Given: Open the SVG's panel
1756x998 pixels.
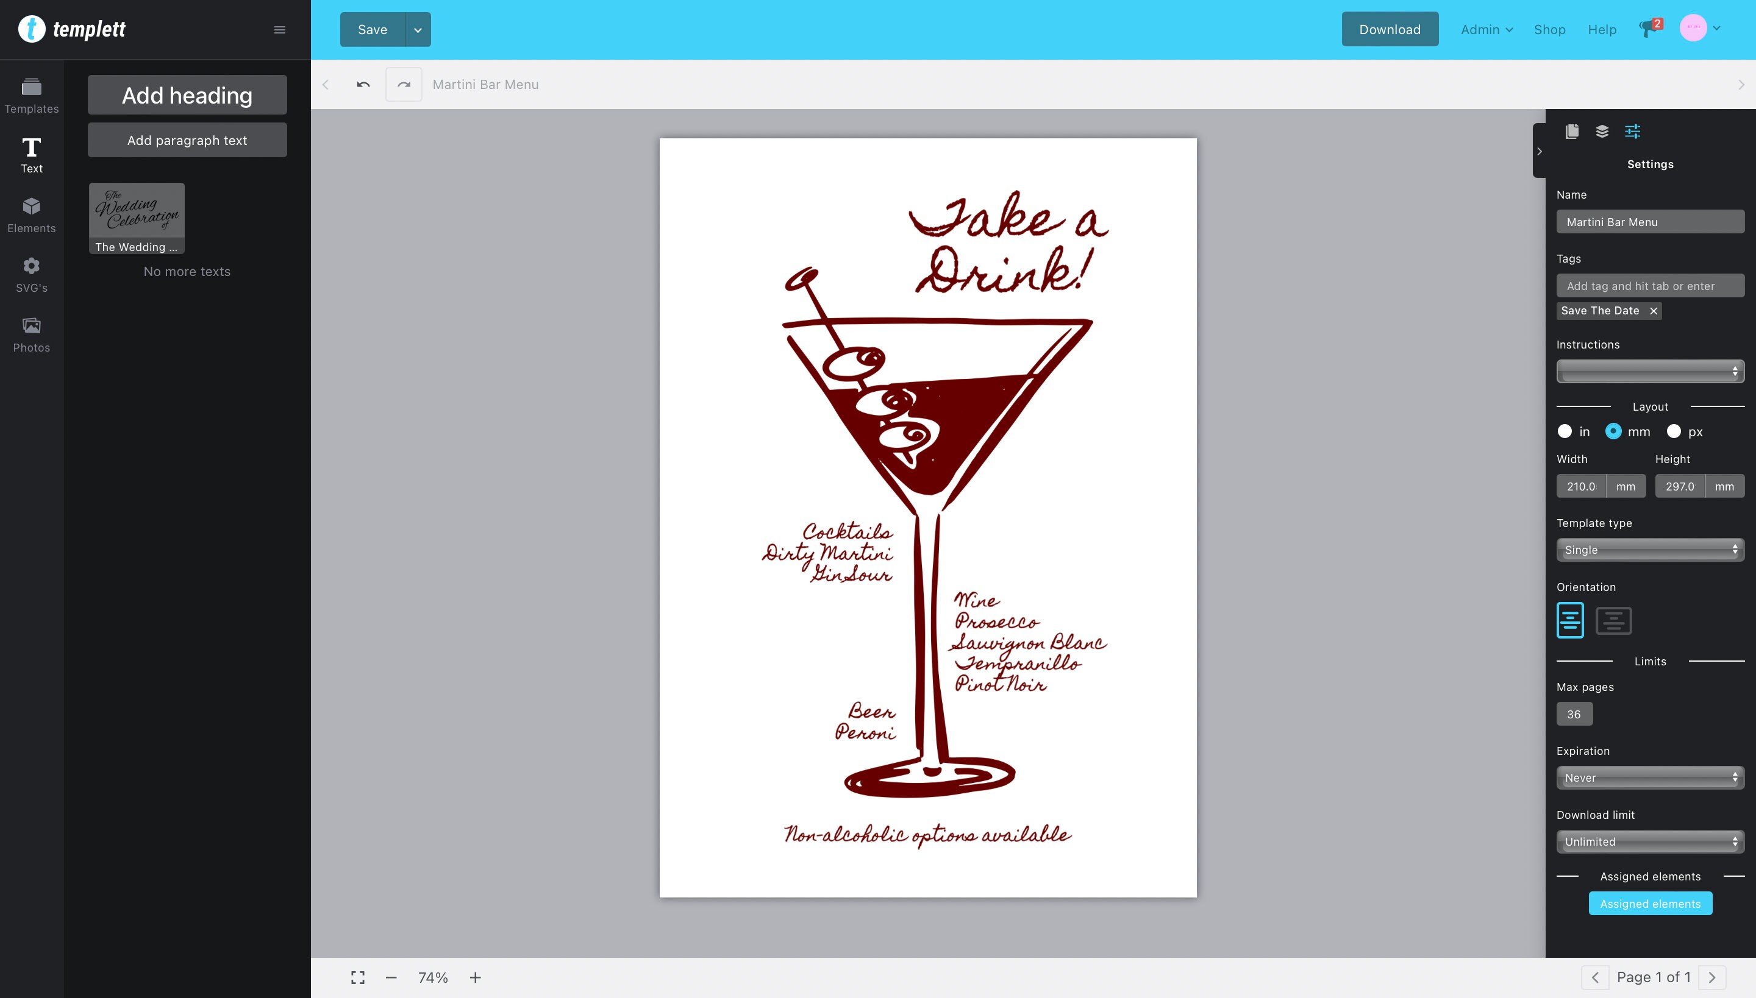Looking at the screenshot, I should [32, 274].
